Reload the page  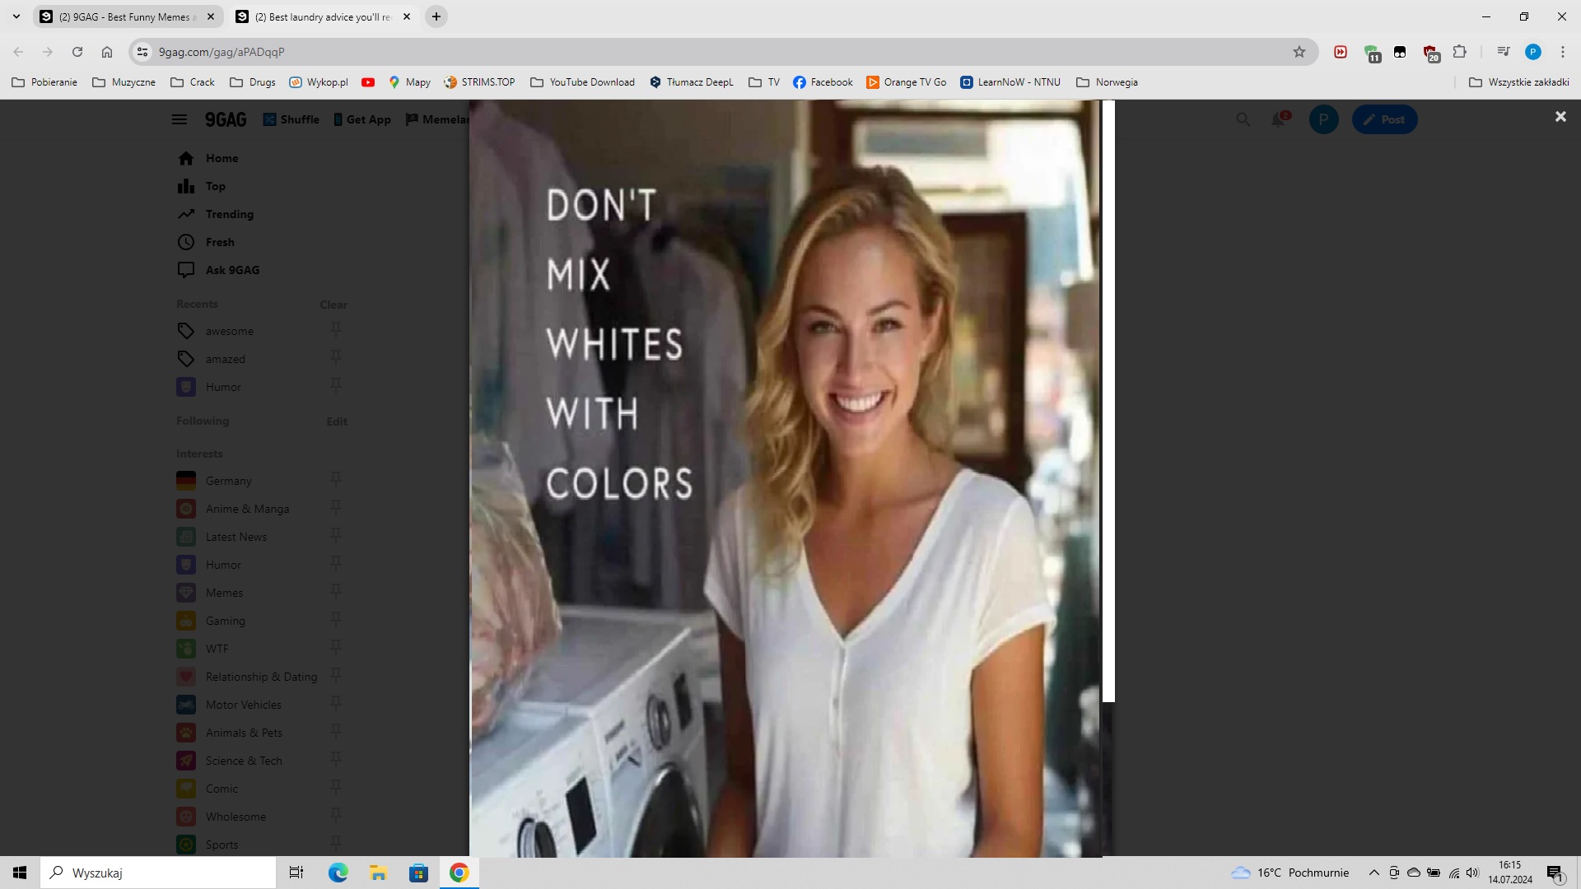77,52
